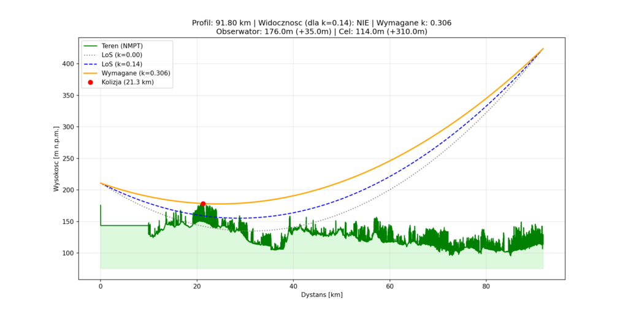The width and height of the screenshot is (628, 314).
Task: Click the x-axis tick label 0
Action: 101,286
